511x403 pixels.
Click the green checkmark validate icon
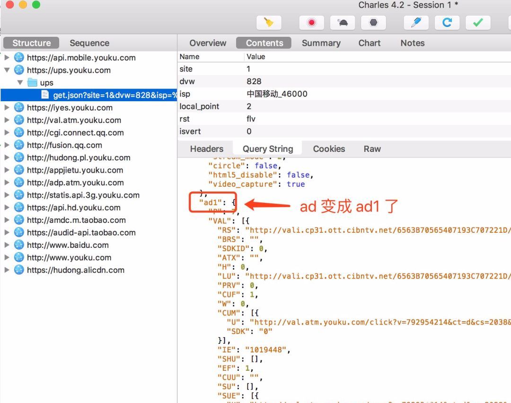pos(478,22)
